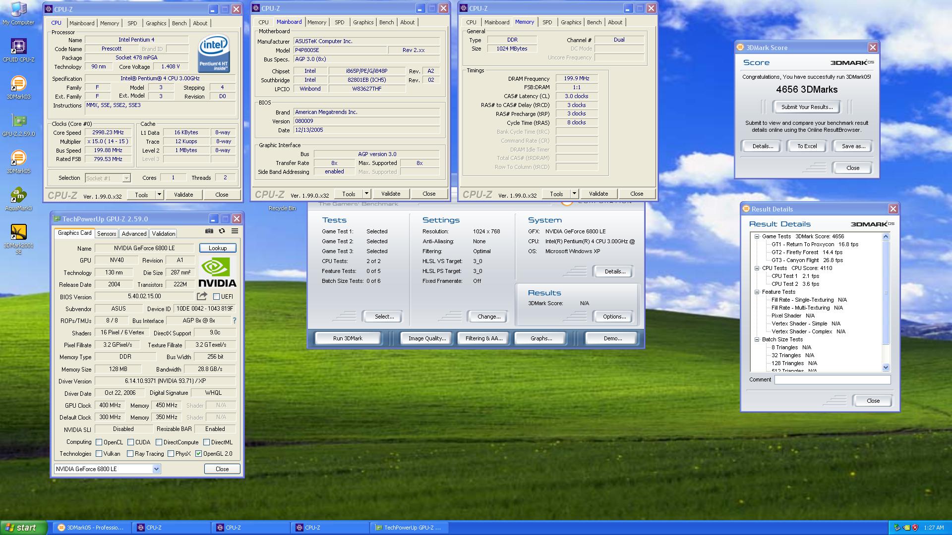952x535 pixels.
Task: Open 3DMark03 desktop icon
Action: pos(18,88)
